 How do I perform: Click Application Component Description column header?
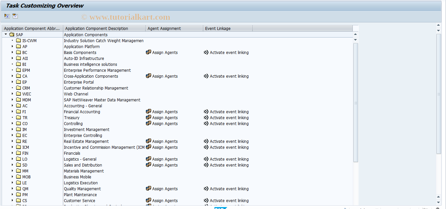point(104,29)
